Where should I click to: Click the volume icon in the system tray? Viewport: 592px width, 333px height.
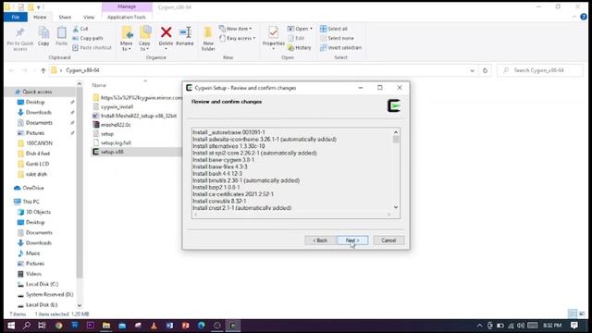[521, 326]
